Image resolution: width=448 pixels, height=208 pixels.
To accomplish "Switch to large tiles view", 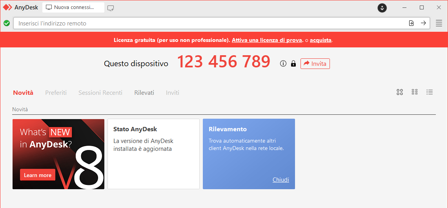I will [x=400, y=92].
